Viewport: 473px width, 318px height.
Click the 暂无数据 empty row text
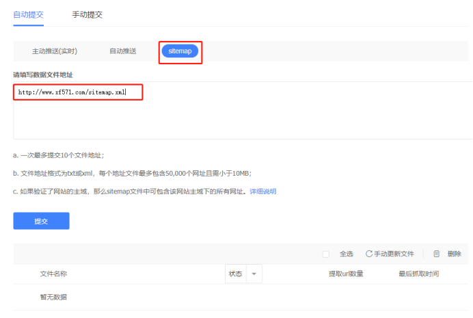coord(53,297)
